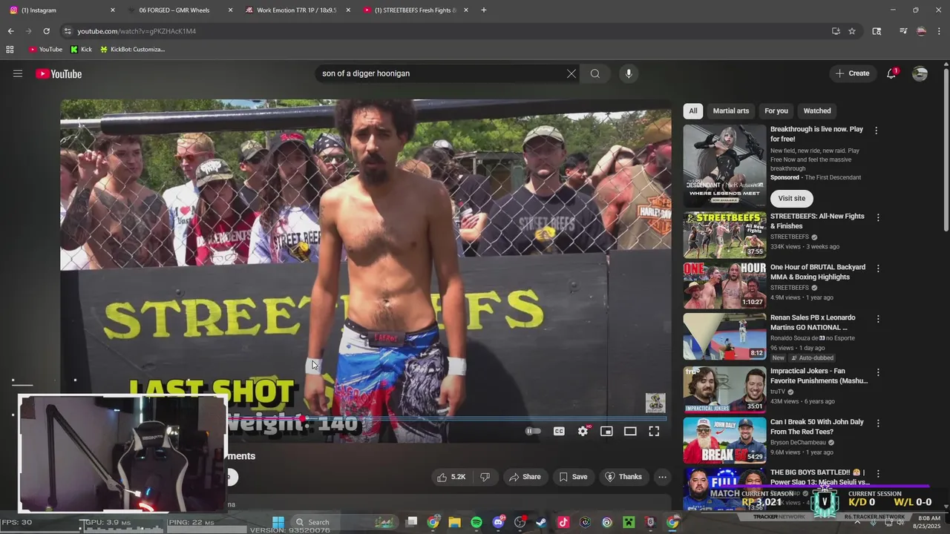Open video quality settings gear
This screenshot has height=534, width=950.
583,431
